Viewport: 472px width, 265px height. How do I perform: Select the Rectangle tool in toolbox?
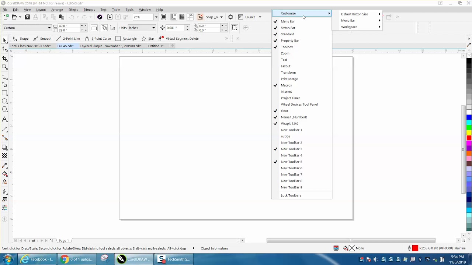coord(4,93)
